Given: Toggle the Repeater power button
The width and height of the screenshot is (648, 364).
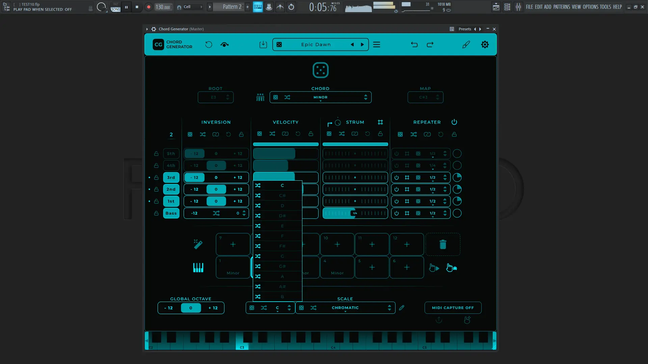Looking at the screenshot, I should (454, 122).
